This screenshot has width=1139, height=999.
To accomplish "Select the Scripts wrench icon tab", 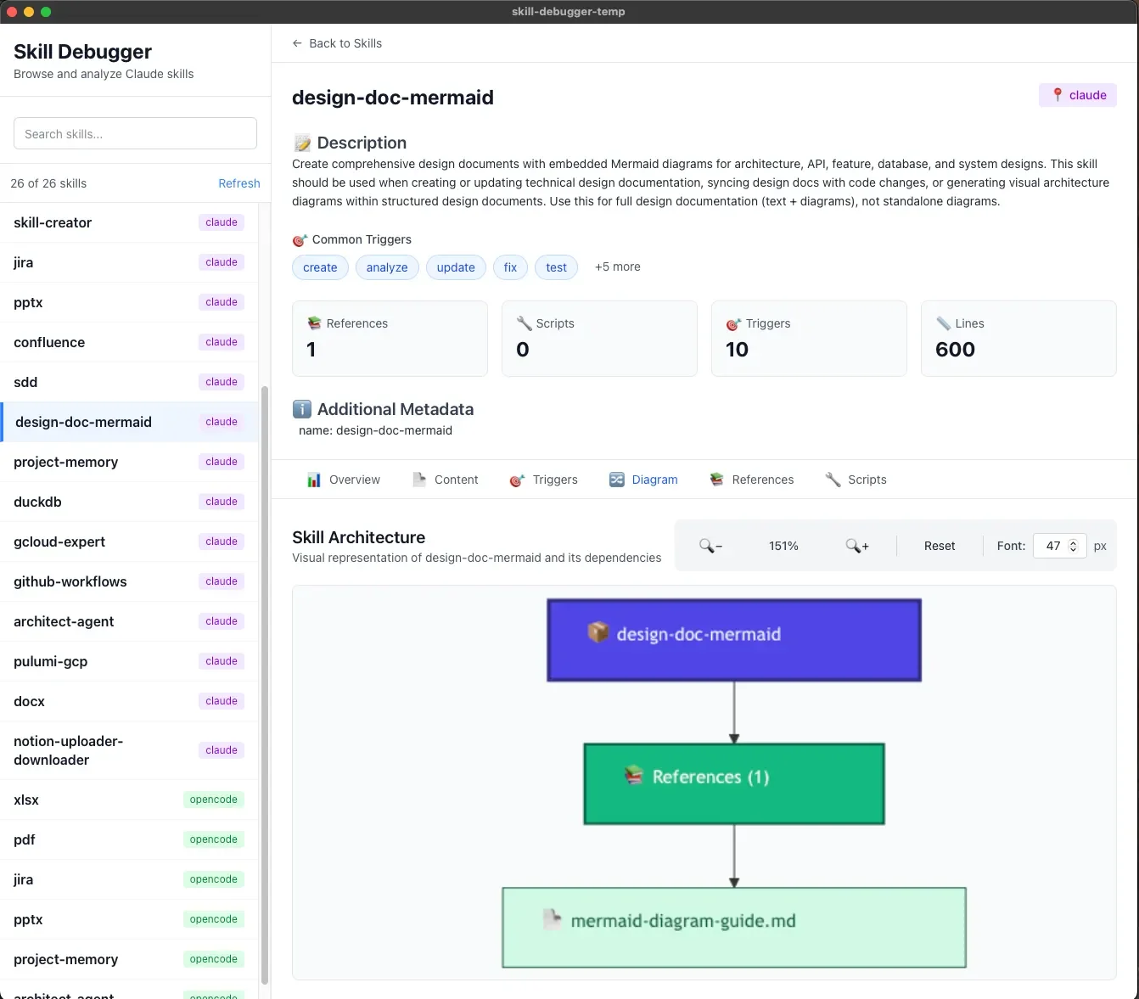I will (833, 480).
